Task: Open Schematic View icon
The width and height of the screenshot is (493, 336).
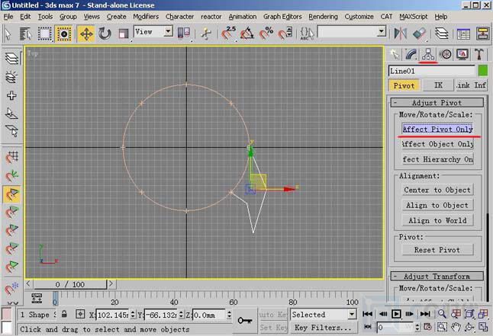Action: [x=482, y=34]
